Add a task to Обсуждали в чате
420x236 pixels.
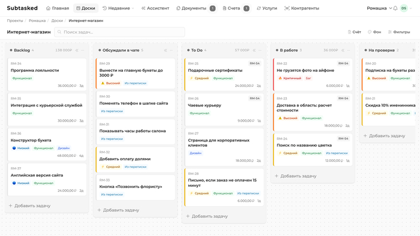coord(118,210)
